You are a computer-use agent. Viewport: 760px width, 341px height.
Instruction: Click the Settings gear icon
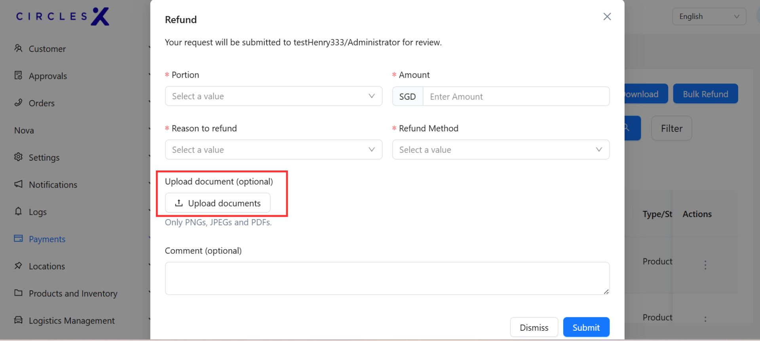coord(18,157)
